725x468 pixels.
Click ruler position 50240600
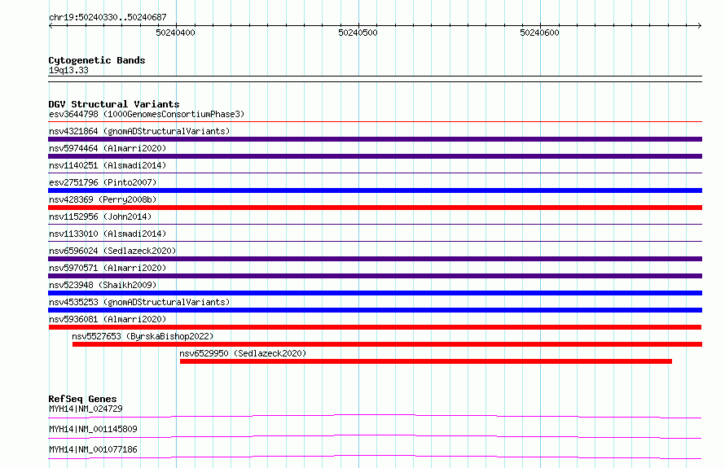coord(539,33)
